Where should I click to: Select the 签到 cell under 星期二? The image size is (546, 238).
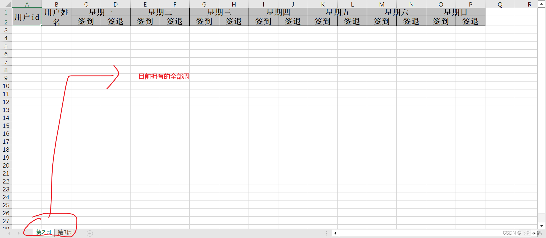pyautogui.click(x=145, y=21)
